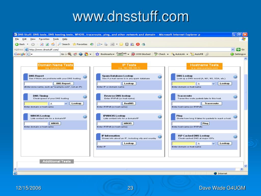Open the help icon for ISP Cached DNS Lookup
The width and height of the screenshot is (261, 196).
click(235, 137)
